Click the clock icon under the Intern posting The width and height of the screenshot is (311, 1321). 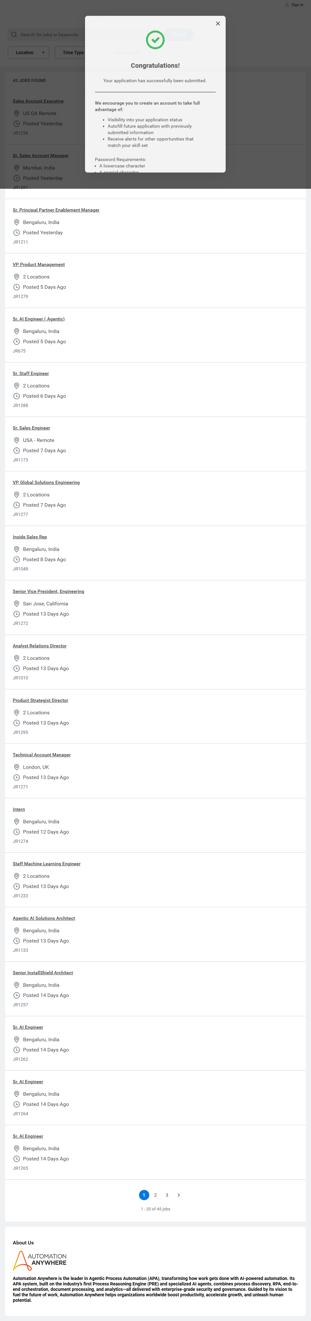point(16,832)
